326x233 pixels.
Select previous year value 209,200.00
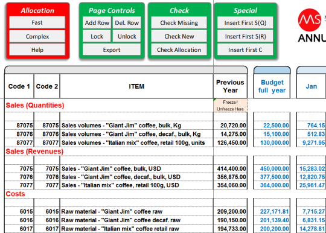[x=230, y=211]
